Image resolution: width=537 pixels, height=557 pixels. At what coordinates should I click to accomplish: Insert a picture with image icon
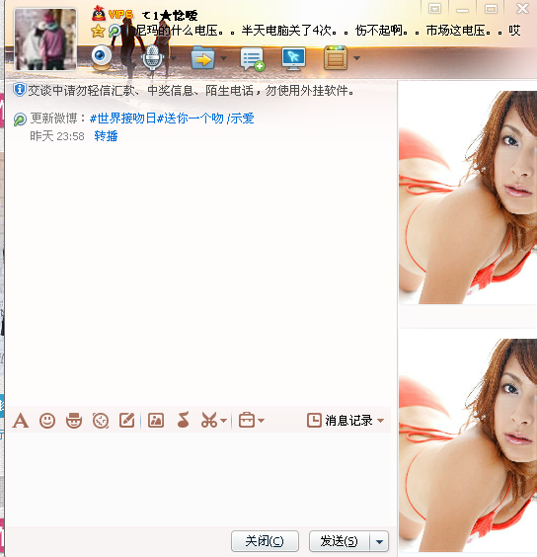tap(156, 421)
